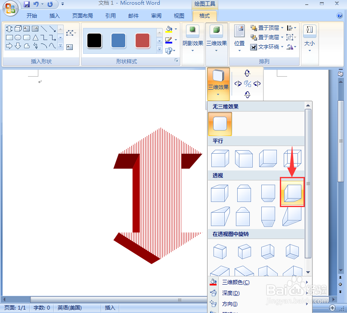Undo the last action
Viewport: 347px width, 313px height.
(36, 4)
